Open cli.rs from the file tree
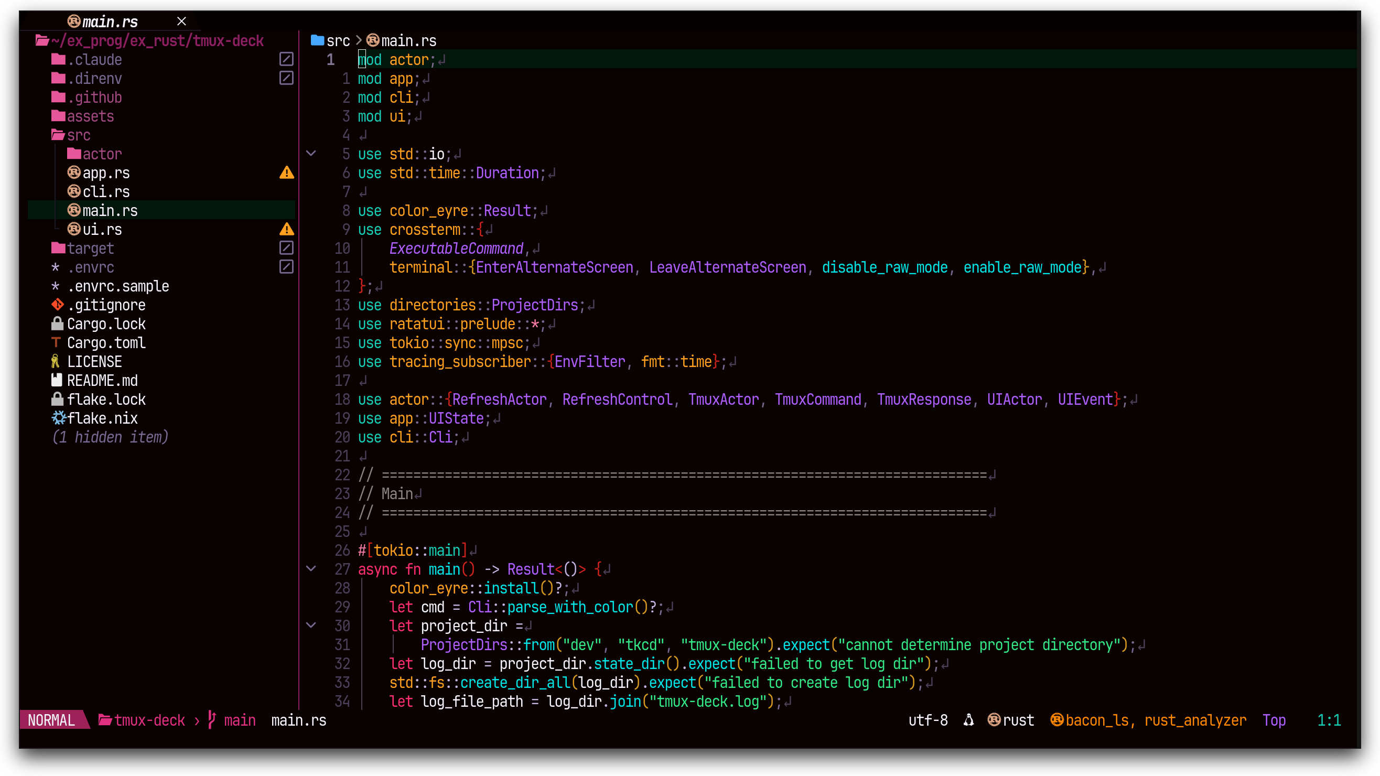The width and height of the screenshot is (1380, 776). pyautogui.click(x=105, y=192)
